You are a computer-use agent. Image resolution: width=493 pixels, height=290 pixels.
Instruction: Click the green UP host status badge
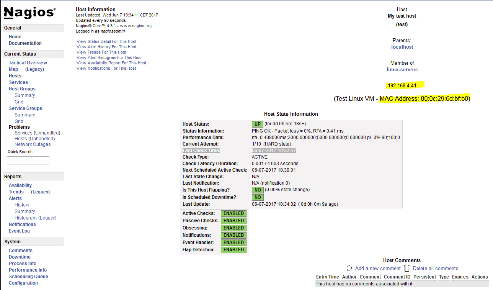257,124
